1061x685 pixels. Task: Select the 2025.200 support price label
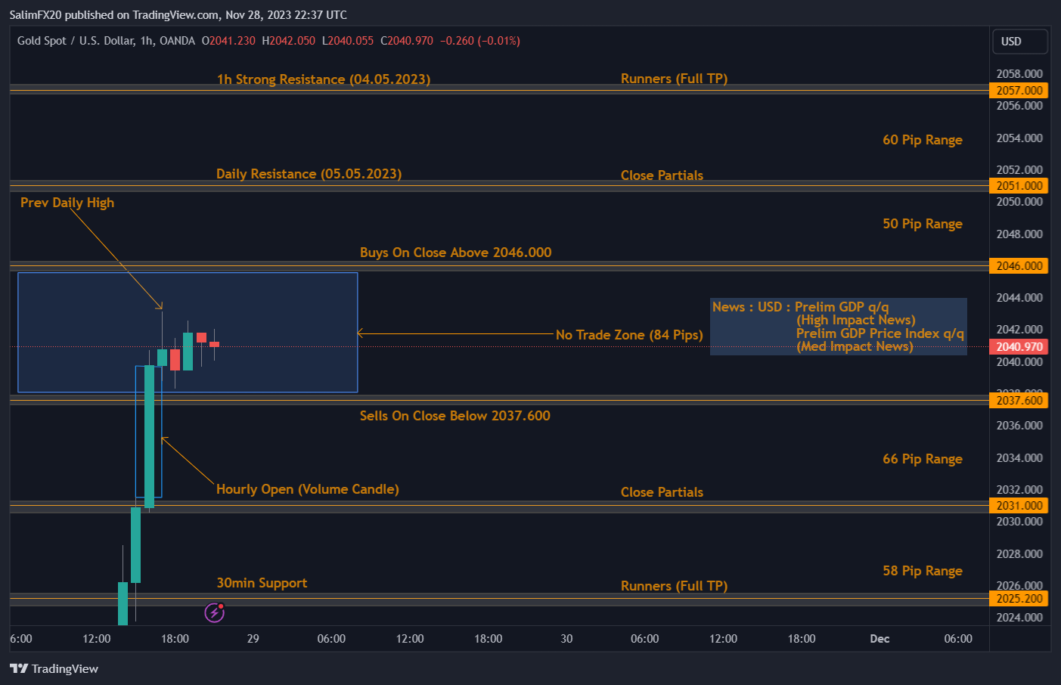pos(1018,598)
